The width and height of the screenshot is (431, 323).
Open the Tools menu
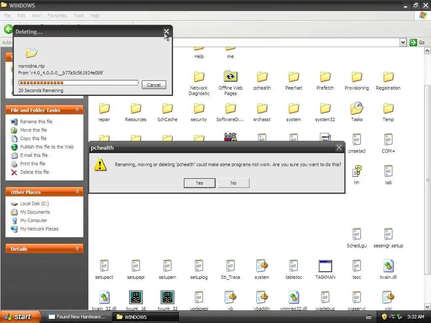pos(79,16)
